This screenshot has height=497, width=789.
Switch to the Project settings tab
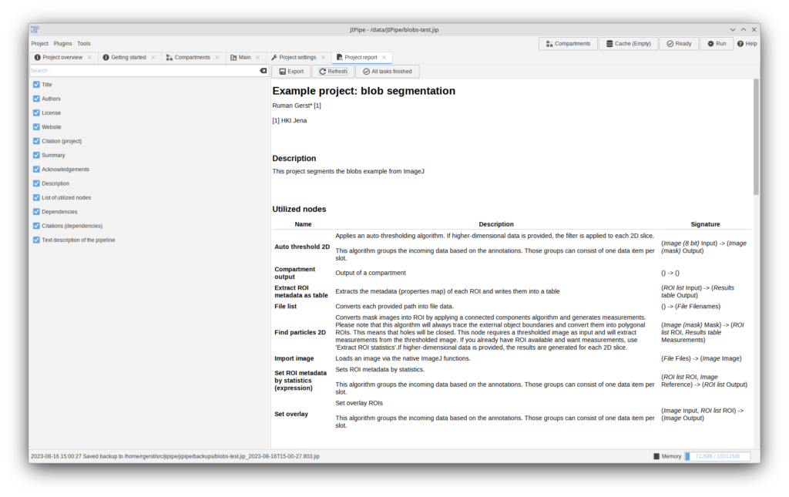[x=297, y=57]
